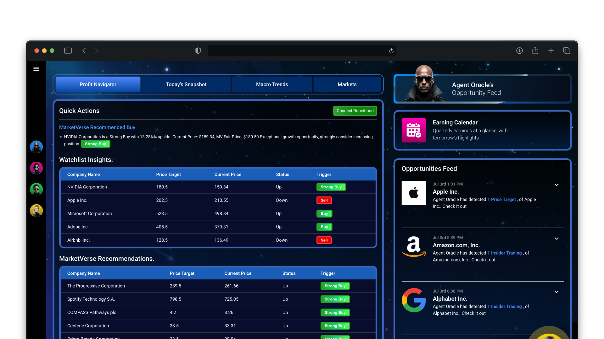
Task: Select the NVIDIA Corporation watchlist row name
Action: [87, 187]
